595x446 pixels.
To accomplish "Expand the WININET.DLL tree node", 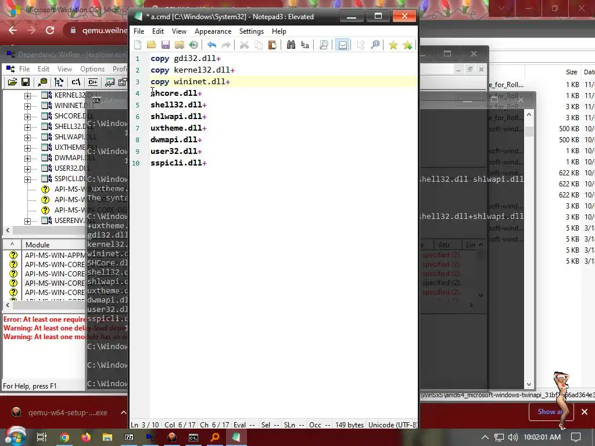I will pos(28,107).
